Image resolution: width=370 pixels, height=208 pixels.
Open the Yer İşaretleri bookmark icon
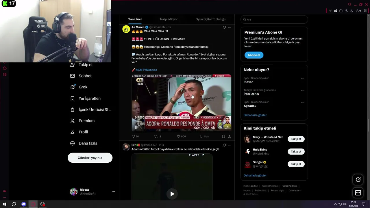[73, 98]
